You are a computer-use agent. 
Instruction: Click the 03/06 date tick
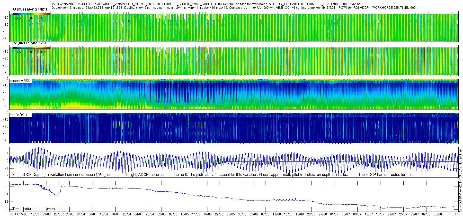tap(254, 214)
